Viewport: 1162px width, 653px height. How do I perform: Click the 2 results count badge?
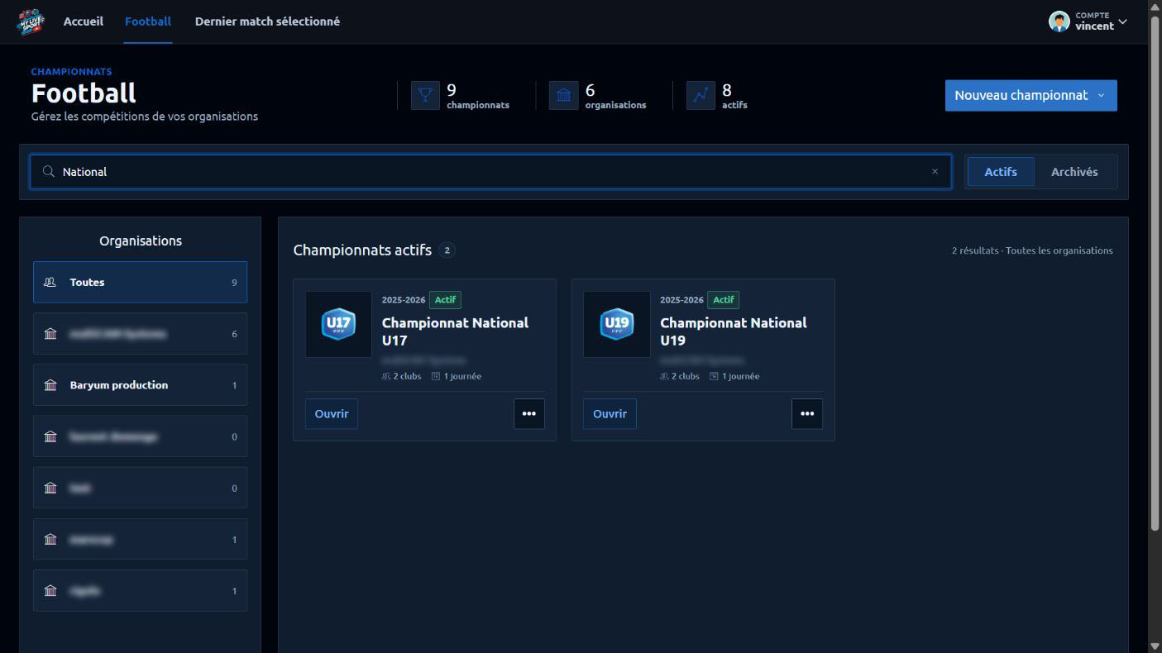(447, 250)
